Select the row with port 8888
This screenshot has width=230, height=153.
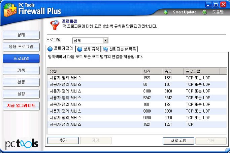(x=137, y=111)
